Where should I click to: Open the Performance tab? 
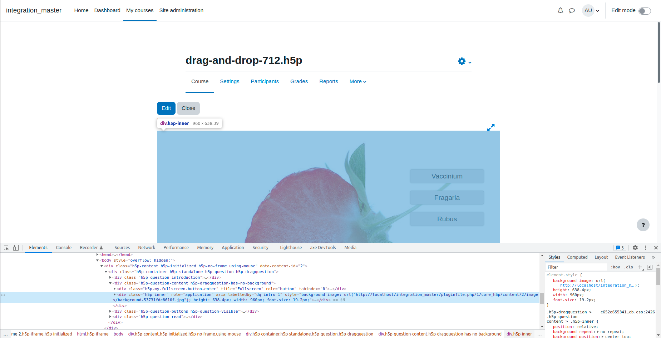tap(176, 248)
